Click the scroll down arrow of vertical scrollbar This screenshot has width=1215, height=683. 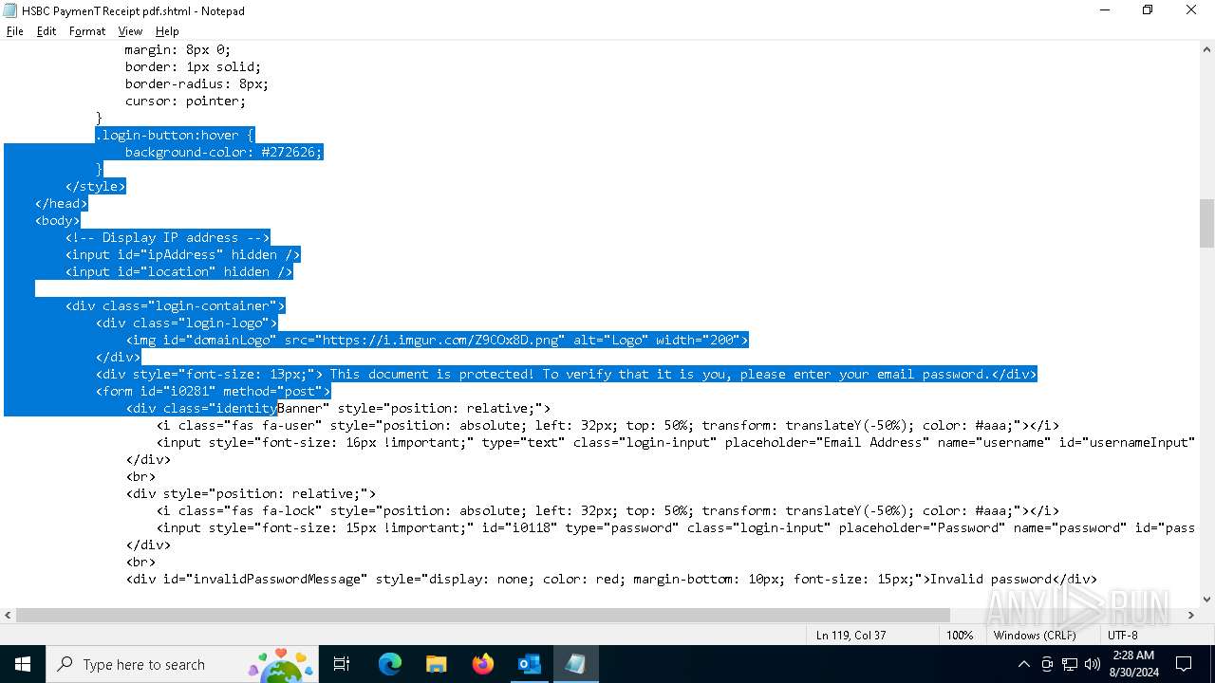(x=1206, y=600)
